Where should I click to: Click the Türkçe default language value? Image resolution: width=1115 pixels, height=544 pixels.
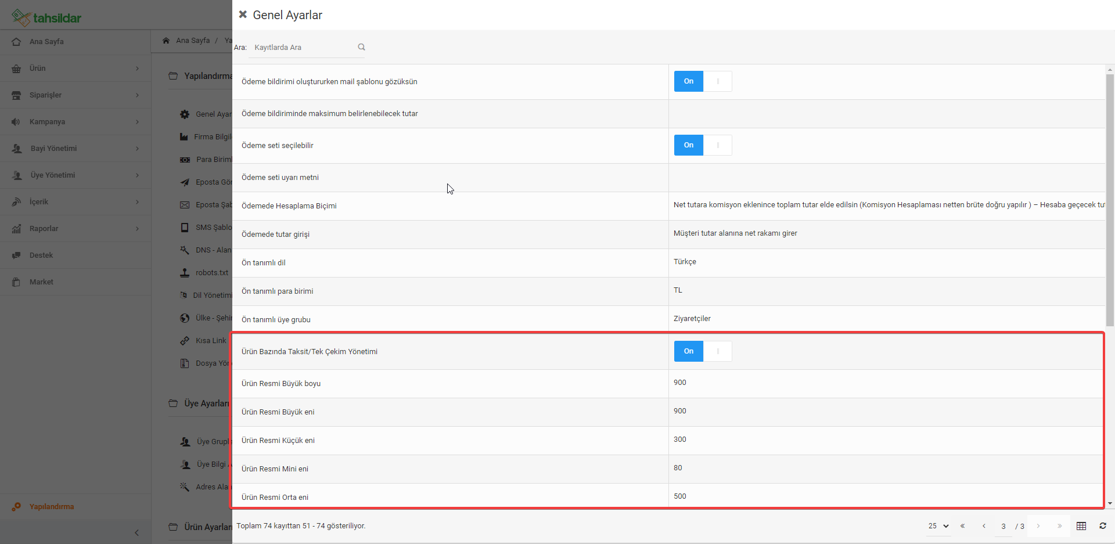coord(685,262)
